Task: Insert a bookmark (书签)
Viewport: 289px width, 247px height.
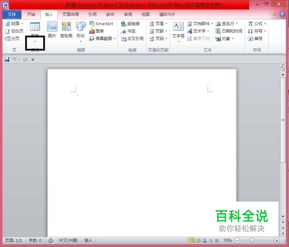Action: tap(128, 31)
